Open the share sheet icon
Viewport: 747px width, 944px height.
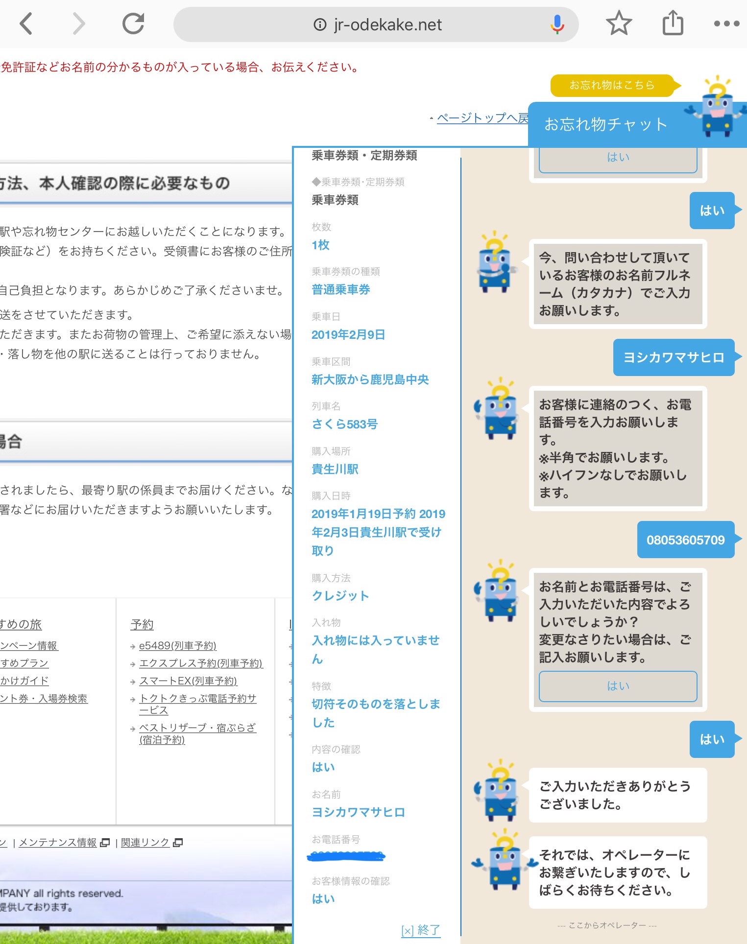tap(673, 23)
